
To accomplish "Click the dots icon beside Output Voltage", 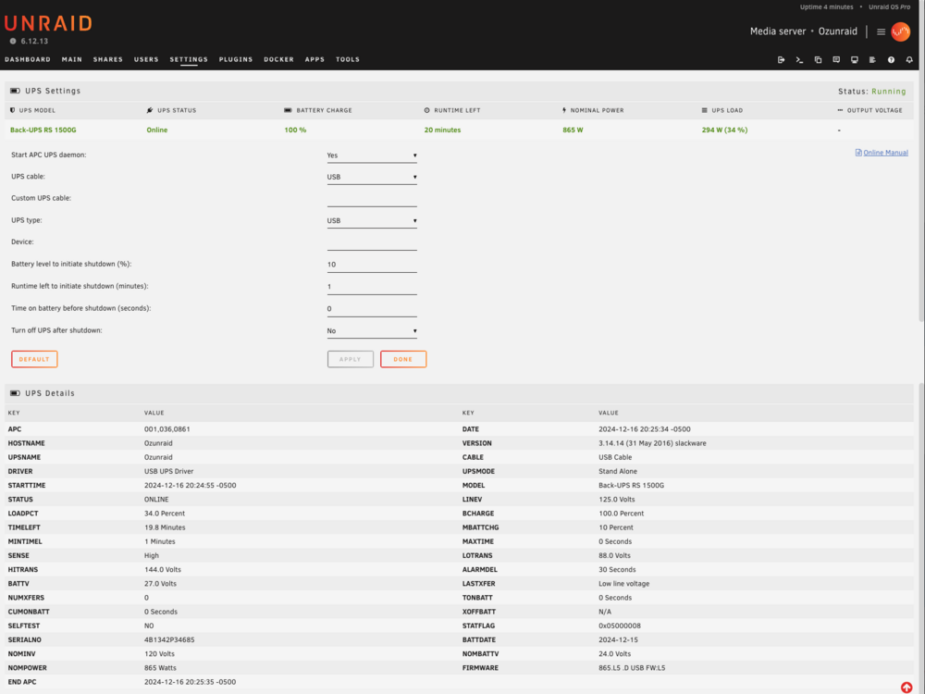I will (x=840, y=110).
